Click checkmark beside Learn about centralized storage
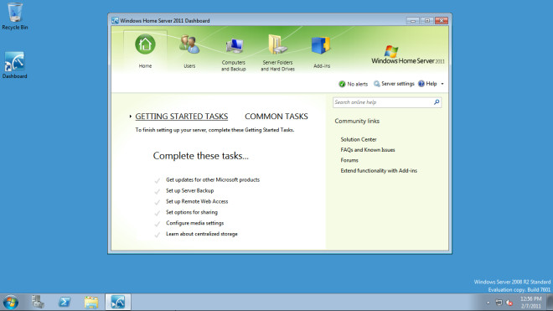The height and width of the screenshot is (311, 553). (158, 235)
